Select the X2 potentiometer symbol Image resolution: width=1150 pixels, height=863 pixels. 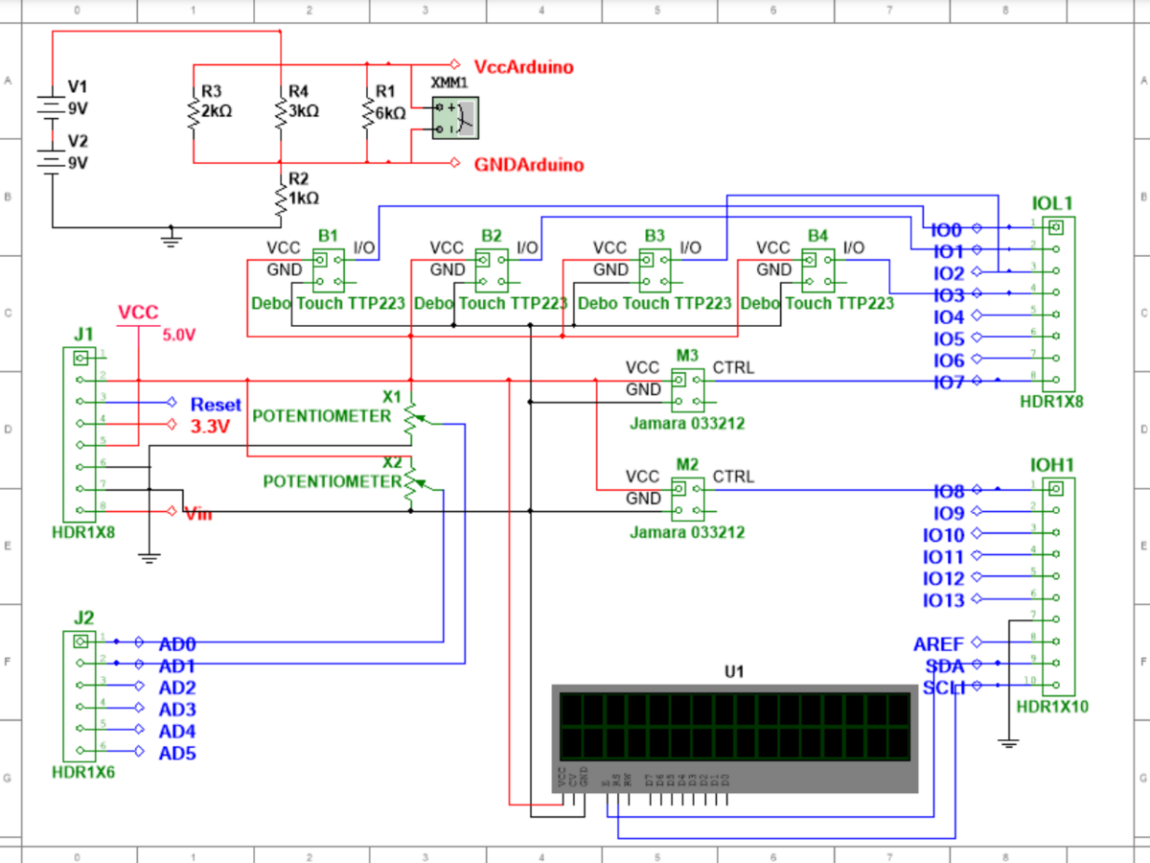412,485
